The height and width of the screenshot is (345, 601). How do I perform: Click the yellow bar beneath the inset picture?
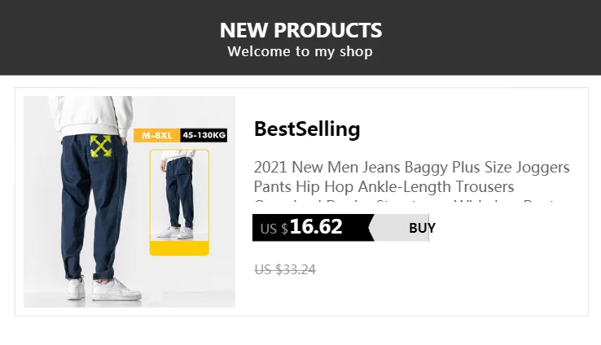point(179,247)
